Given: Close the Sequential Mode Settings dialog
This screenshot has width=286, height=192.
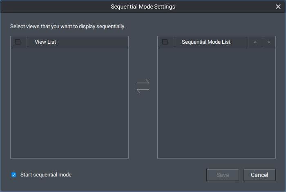Looking at the screenshot, I should click(278, 7).
